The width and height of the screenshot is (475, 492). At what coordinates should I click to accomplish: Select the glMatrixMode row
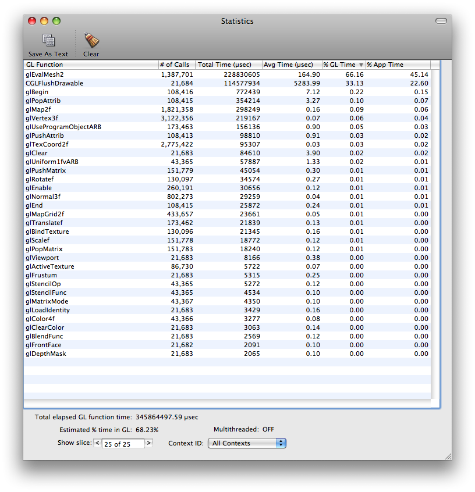(x=227, y=301)
